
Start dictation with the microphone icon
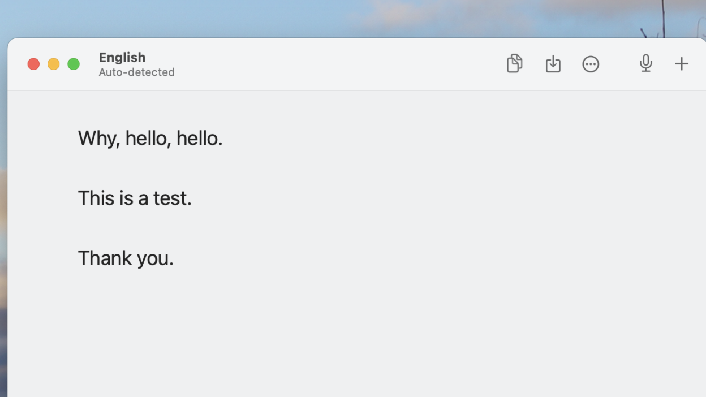pos(645,63)
